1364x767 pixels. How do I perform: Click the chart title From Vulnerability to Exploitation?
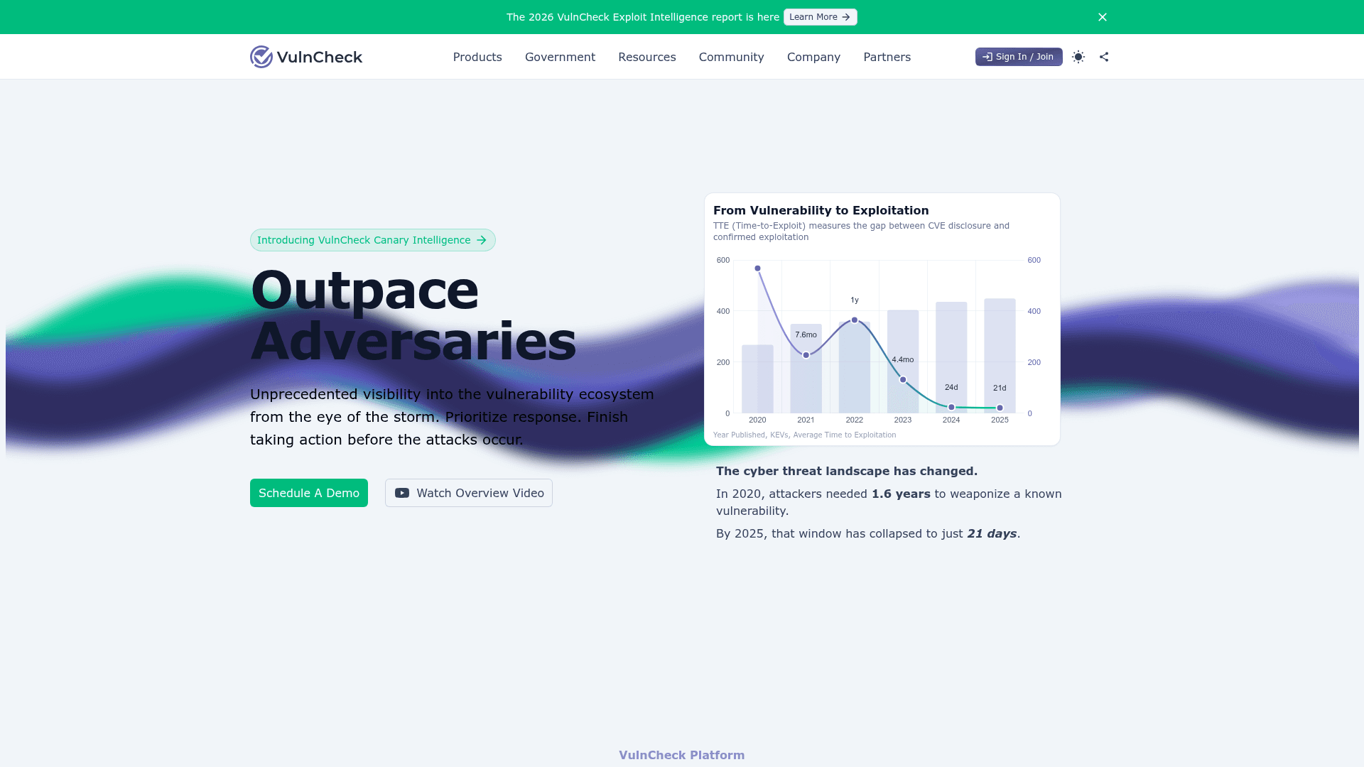821,210
